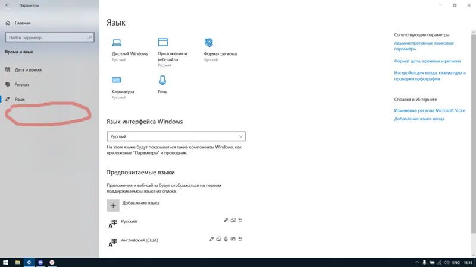The height and width of the screenshot is (267, 476).
Task: Switch input language via ENG indicator
Action: coord(456,262)
